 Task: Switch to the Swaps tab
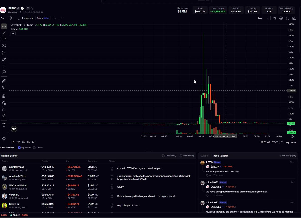[x=204, y=156]
